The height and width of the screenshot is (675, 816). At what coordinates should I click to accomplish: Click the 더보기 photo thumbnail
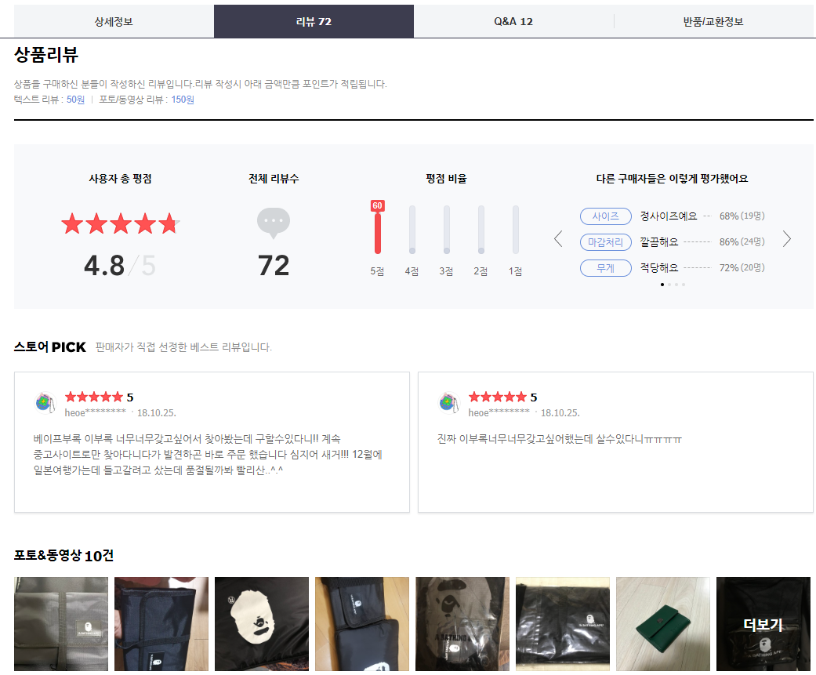click(763, 624)
